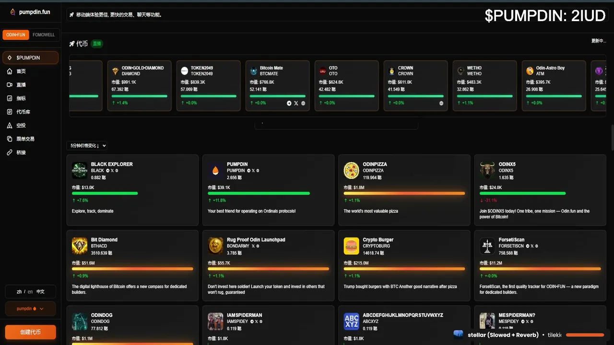Switch language to en
The image size is (614, 345).
(x=30, y=291)
